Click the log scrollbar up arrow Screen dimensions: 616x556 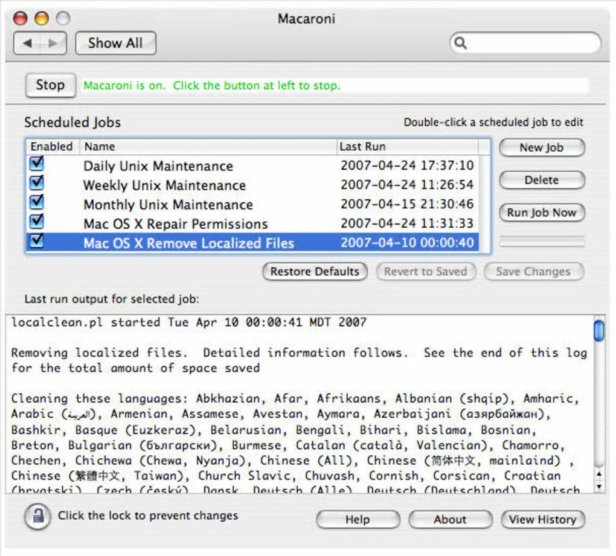point(598,475)
